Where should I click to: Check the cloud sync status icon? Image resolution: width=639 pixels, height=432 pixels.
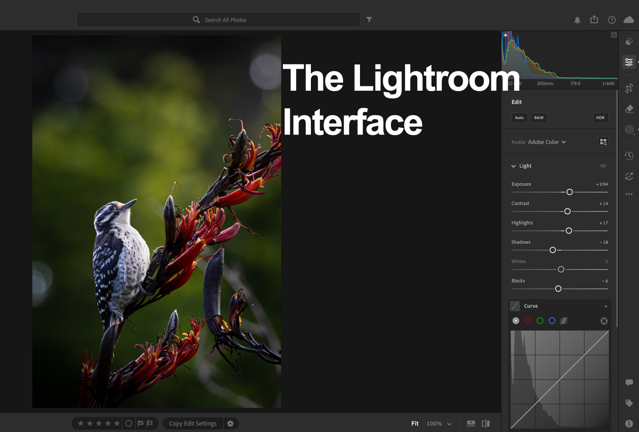pyautogui.click(x=629, y=20)
